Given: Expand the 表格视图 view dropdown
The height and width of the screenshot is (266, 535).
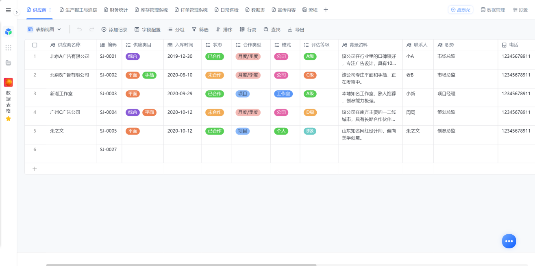Looking at the screenshot, I should pos(44,29).
